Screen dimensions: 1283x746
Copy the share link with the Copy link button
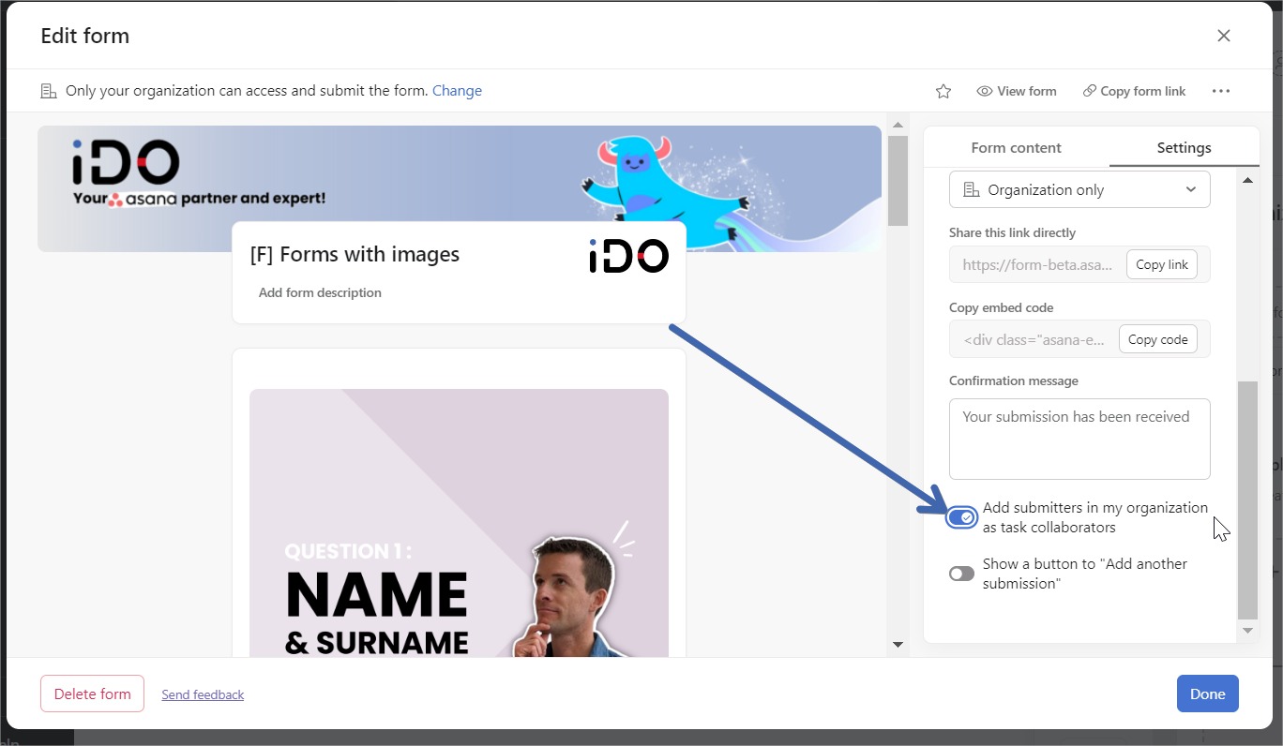pyautogui.click(x=1161, y=264)
